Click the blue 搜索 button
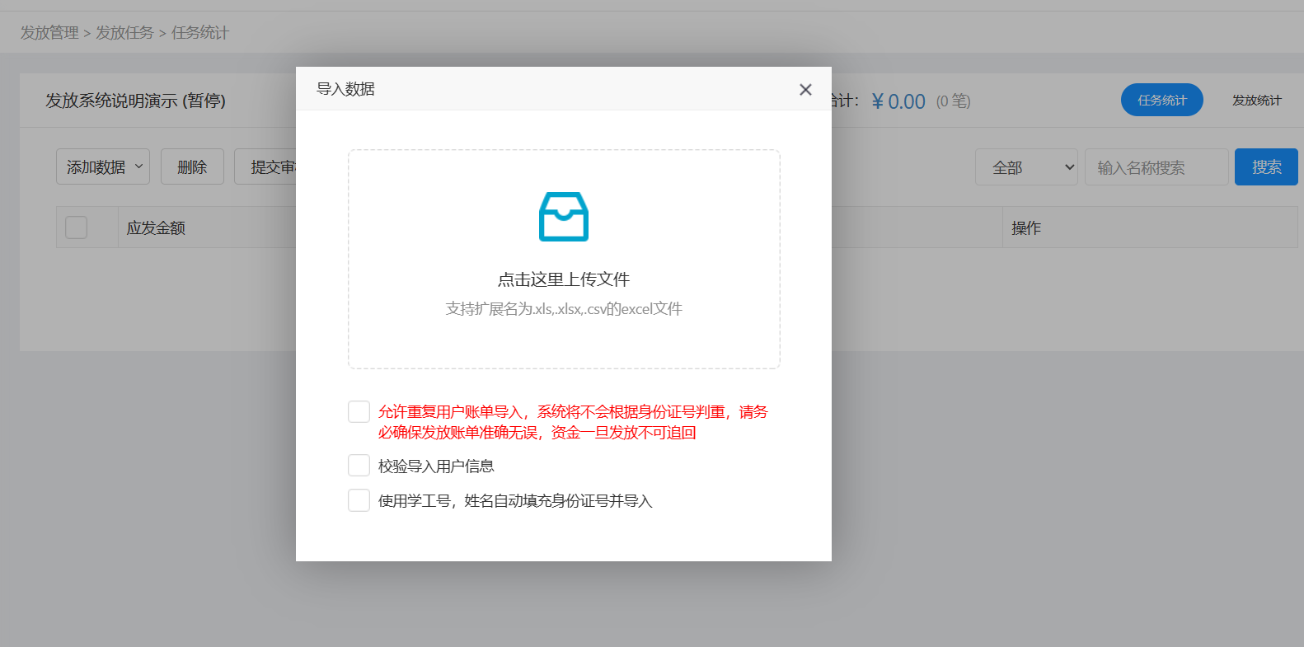 click(x=1265, y=167)
